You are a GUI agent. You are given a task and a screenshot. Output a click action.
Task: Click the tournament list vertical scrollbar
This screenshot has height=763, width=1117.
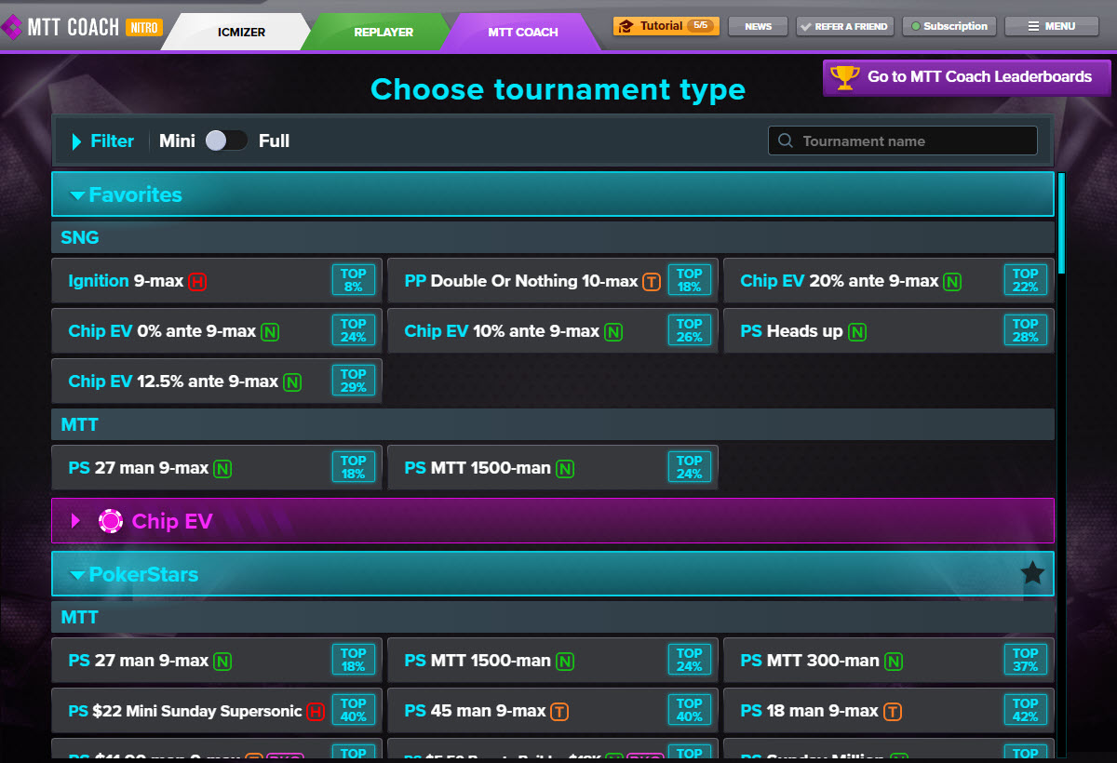[1061, 223]
